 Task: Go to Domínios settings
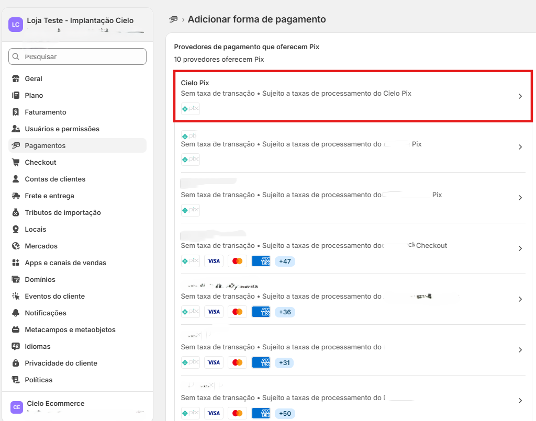pos(77,279)
